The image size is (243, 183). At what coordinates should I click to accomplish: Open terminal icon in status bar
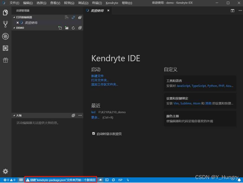point(107,180)
